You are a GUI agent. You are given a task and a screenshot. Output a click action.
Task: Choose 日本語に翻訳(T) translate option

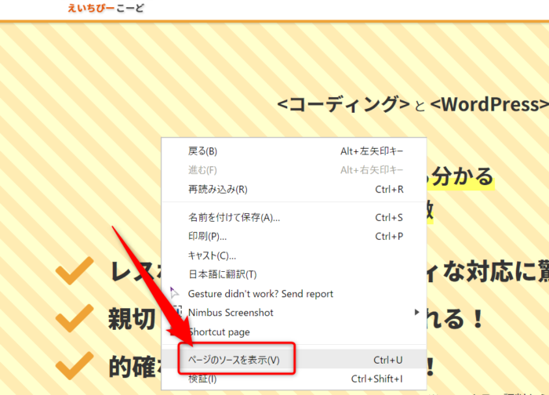222,274
